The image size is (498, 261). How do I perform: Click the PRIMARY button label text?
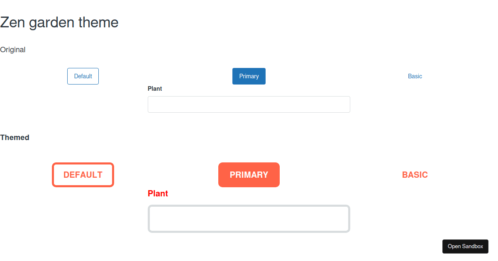click(249, 174)
